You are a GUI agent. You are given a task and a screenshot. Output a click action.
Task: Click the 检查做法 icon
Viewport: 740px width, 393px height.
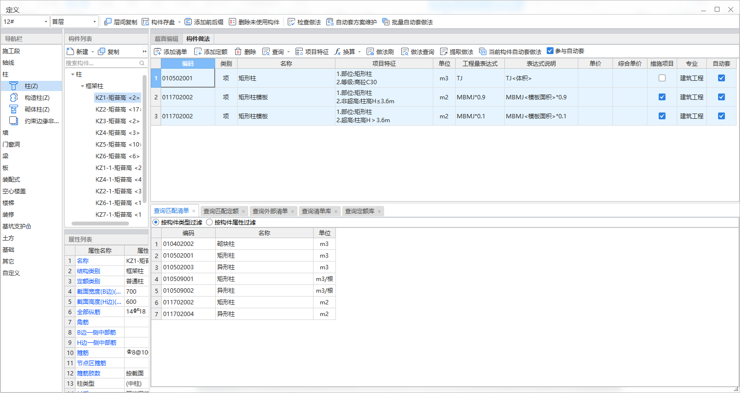click(292, 22)
